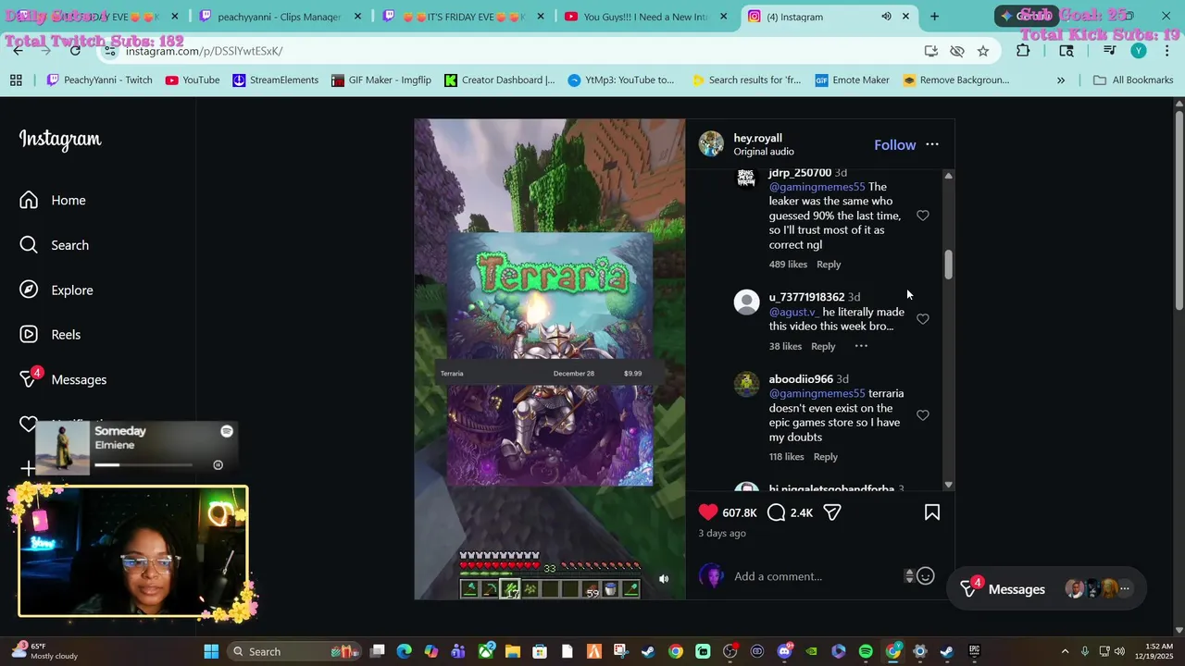Open the Windows Start button
The width and height of the screenshot is (1185, 666).
click(211, 651)
